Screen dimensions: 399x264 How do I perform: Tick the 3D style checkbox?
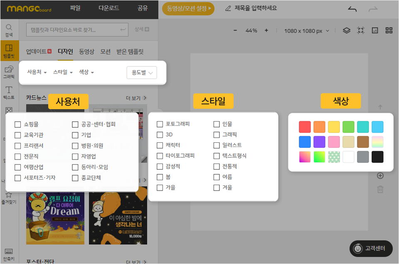click(160, 134)
